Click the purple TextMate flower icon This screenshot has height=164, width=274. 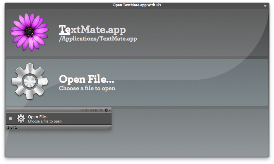pyautogui.click(x=29, y=32)
